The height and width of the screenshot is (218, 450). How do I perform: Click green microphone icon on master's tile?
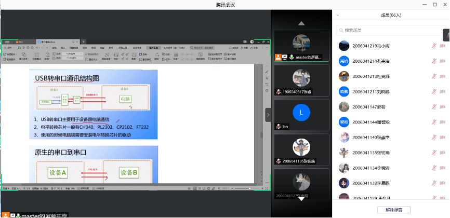click(292, 57)
